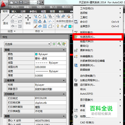Save the drawing with the floppy disk icon
The height and width of the screenshot is (125, 125).
21,2
